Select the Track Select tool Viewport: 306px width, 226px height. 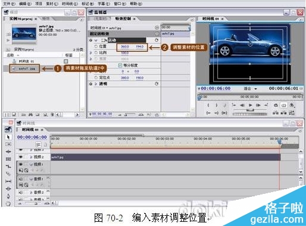(x=8, y=145)
